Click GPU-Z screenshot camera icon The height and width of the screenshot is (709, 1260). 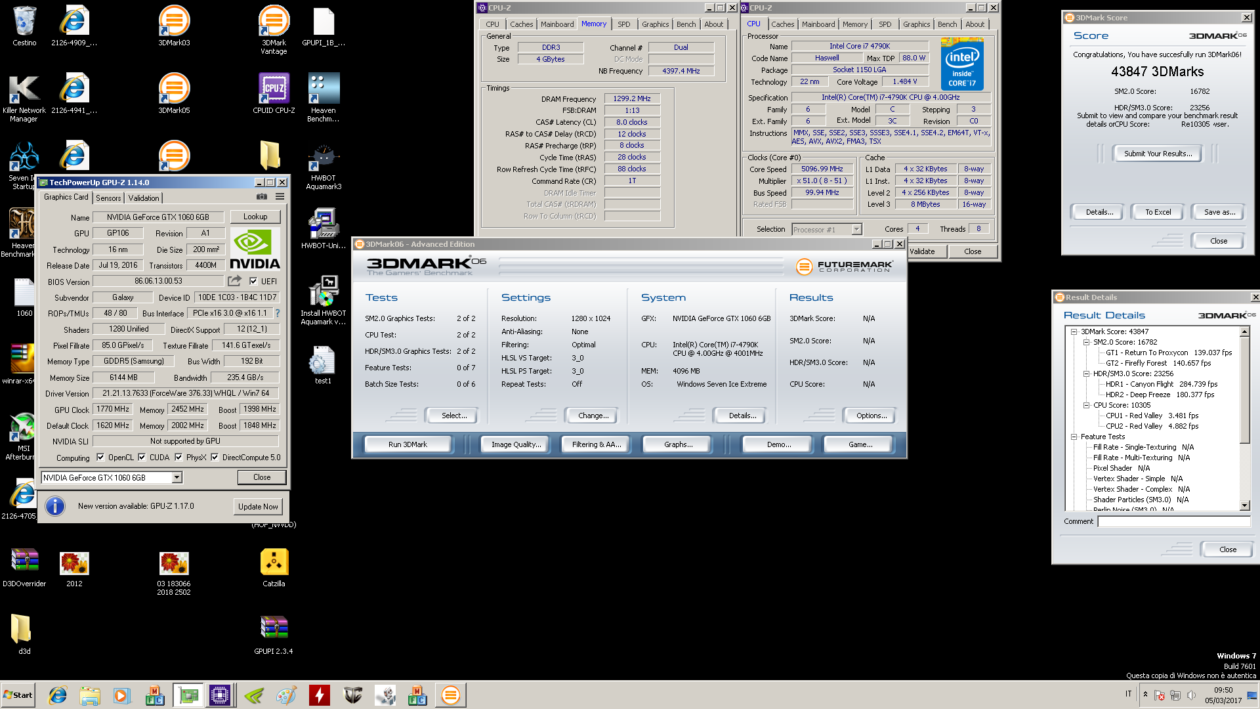coord(262,196)
